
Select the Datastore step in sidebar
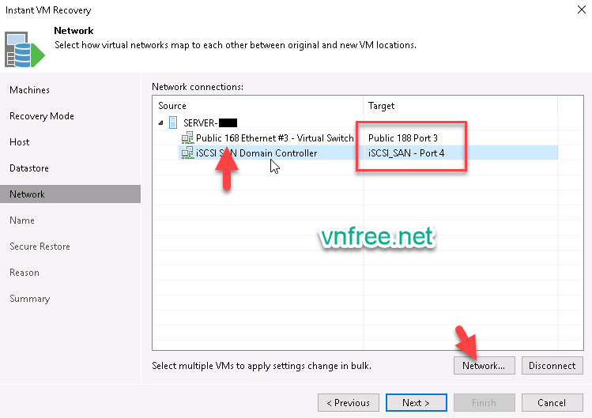pos(29,168)
